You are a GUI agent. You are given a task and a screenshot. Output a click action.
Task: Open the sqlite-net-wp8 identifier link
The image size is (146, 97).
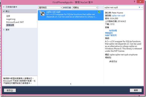[x=118, y=16]
